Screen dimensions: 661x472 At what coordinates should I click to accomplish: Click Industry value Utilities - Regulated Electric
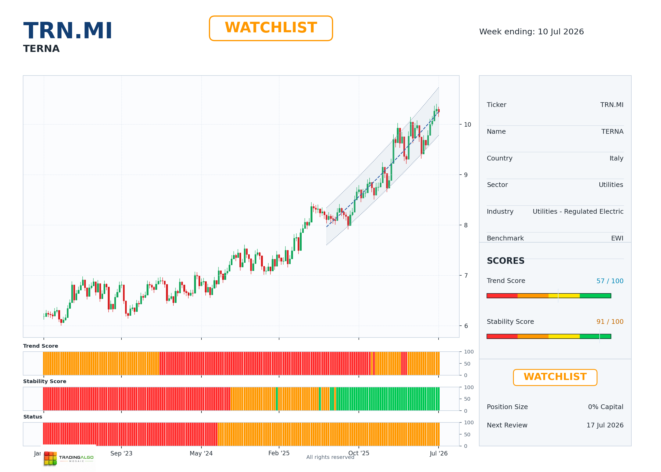point(578,212)
